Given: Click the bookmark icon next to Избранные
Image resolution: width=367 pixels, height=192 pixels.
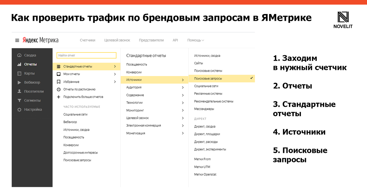Looking at the screenshot, I should [x=59, y=82].
